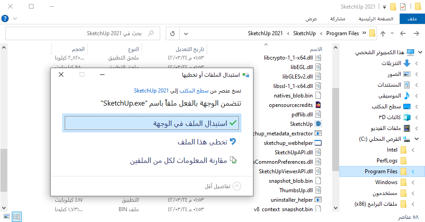The width and height of the screenshot is (425, 222).
Task: Show hidden path folders chevron in address bar
Action: [x=364, y=33]
